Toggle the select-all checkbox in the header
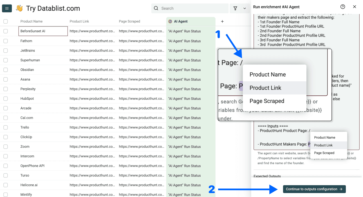 (5, 21)
